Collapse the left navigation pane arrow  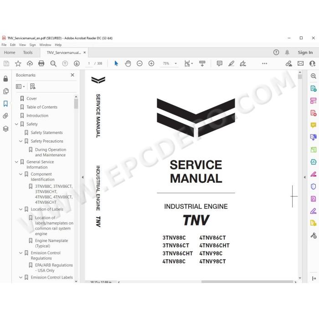[82, 177]
